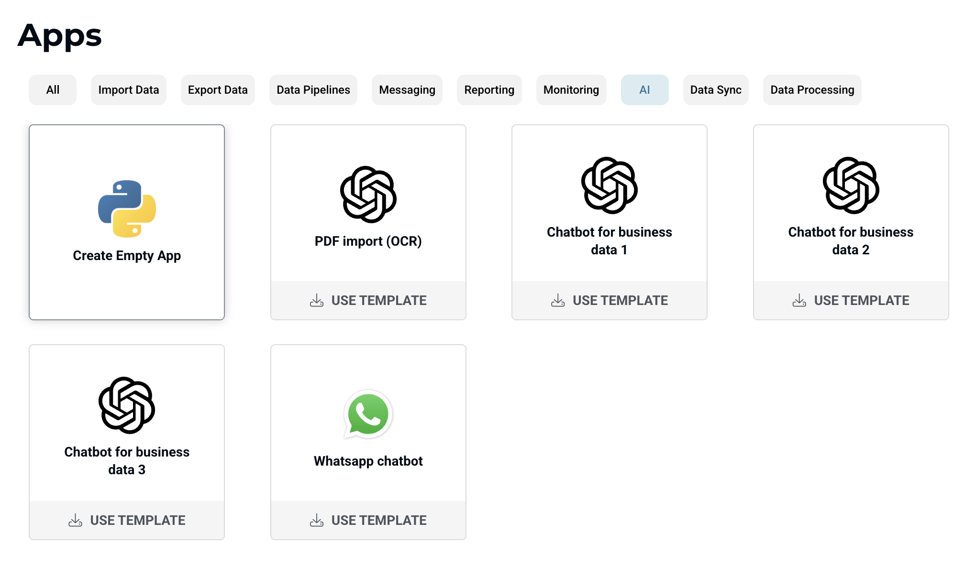Use template for PDF import (OCR)
The height and width of the screenshot is (566, 976).
pos(368,300)
